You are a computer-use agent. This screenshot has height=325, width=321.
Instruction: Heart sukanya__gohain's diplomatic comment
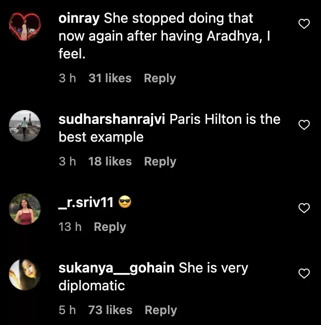[305, 273]
